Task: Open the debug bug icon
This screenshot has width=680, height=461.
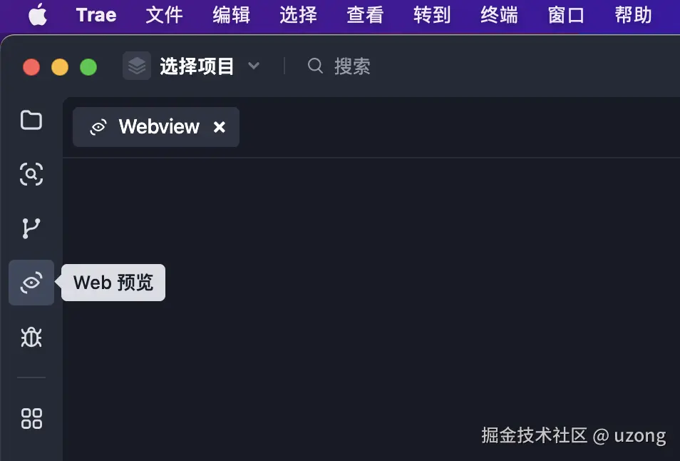Action: 31,337
